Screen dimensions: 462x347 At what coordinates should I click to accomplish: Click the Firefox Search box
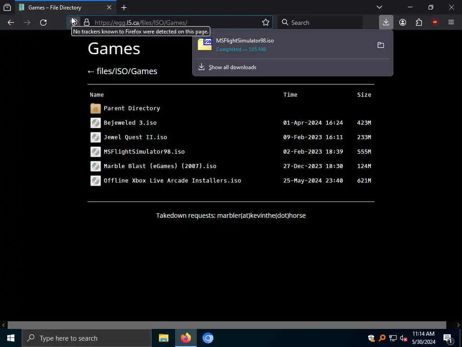321,23
